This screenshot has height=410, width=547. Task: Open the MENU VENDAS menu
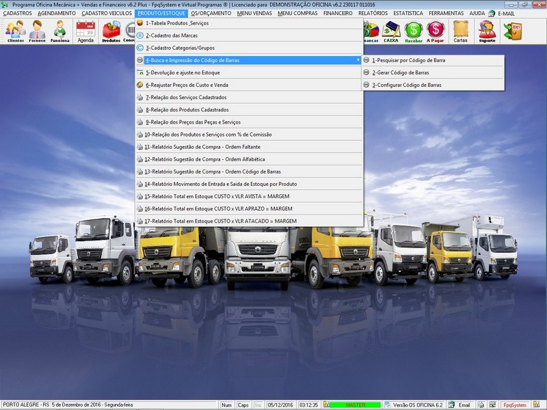point(254,13)
